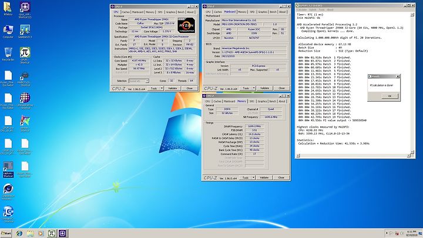The width and height of the screenshot is (423, 238).
Task: Close the PI calculation done dialog via X
Action: 398,76
